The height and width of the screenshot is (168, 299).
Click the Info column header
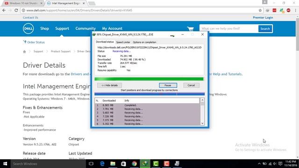point(127,101)
